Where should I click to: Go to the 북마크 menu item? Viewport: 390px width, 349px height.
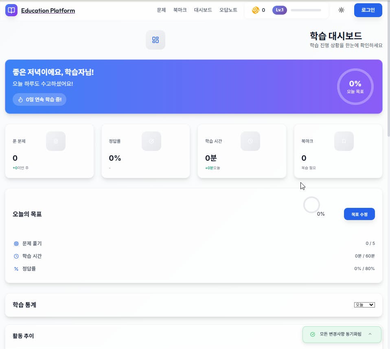[180, 10]
